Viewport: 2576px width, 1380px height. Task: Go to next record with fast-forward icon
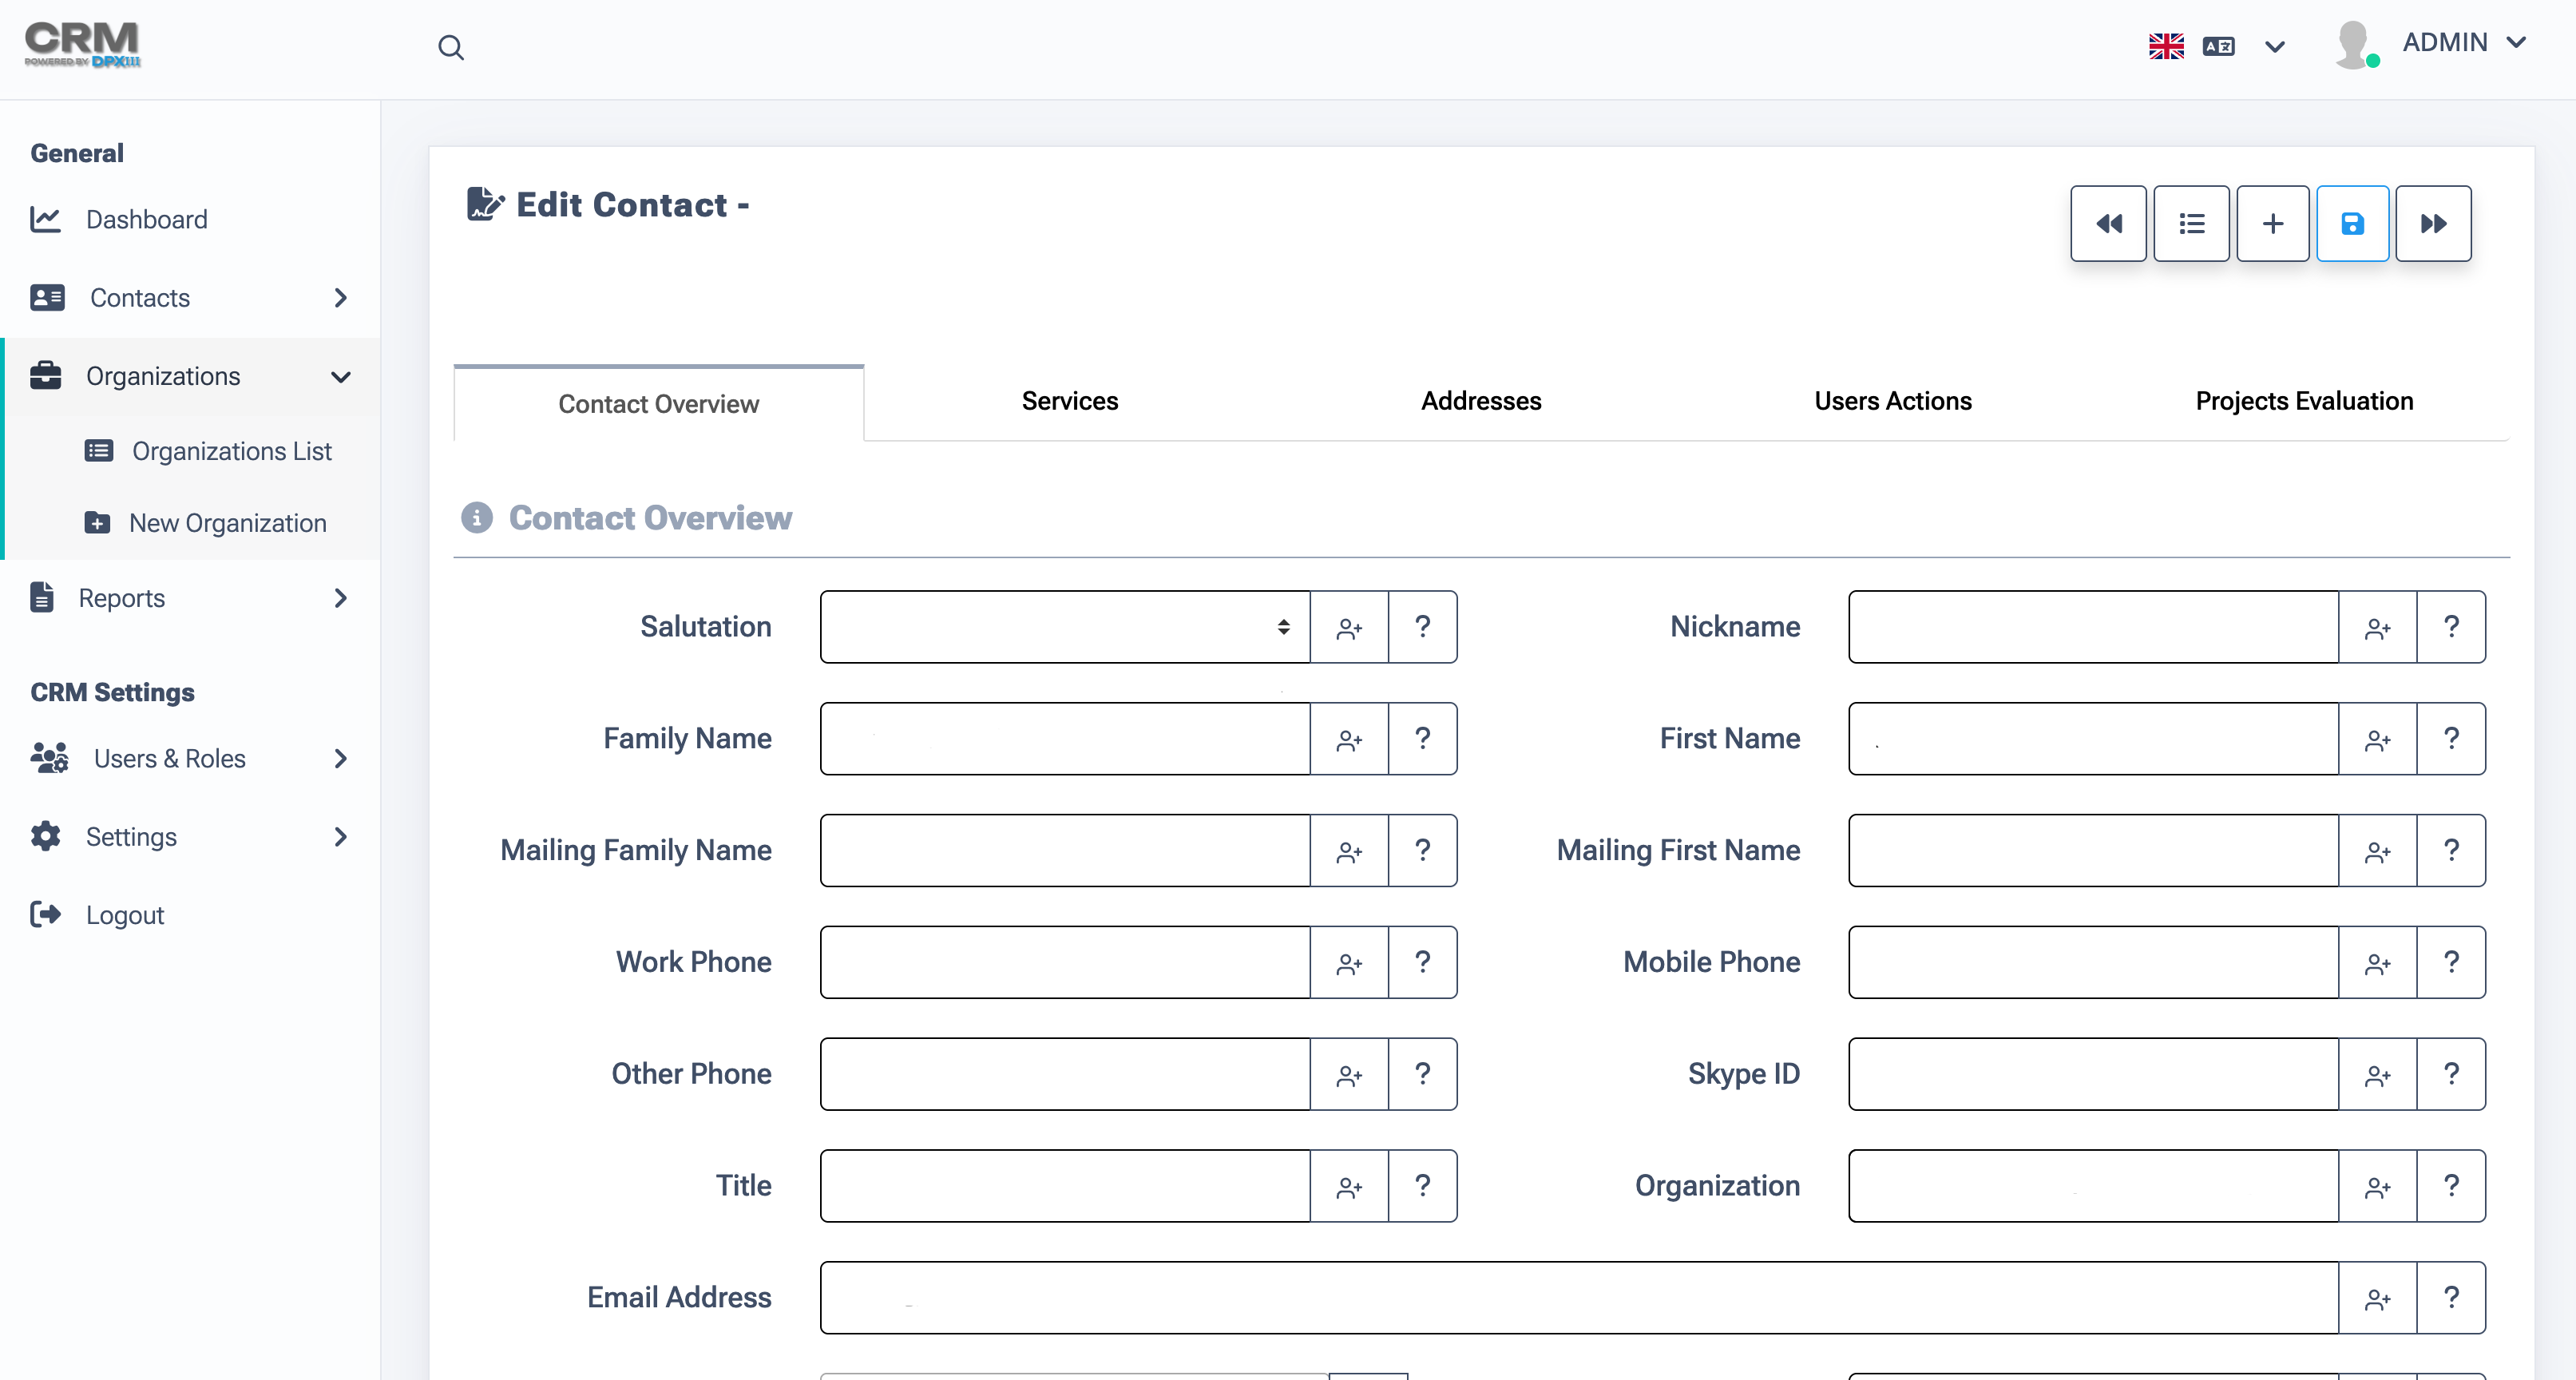coord(2433,223)
